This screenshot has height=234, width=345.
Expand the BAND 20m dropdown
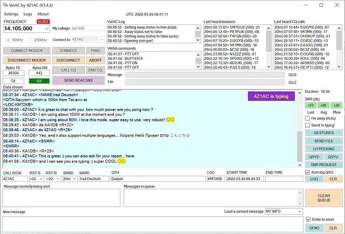tap(74, 179)
